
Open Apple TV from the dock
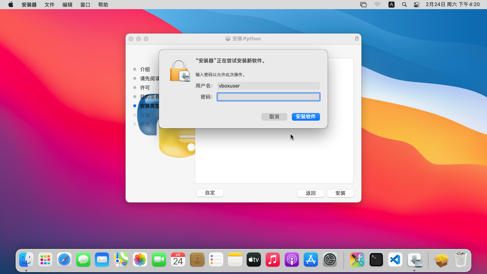[254, 260]
